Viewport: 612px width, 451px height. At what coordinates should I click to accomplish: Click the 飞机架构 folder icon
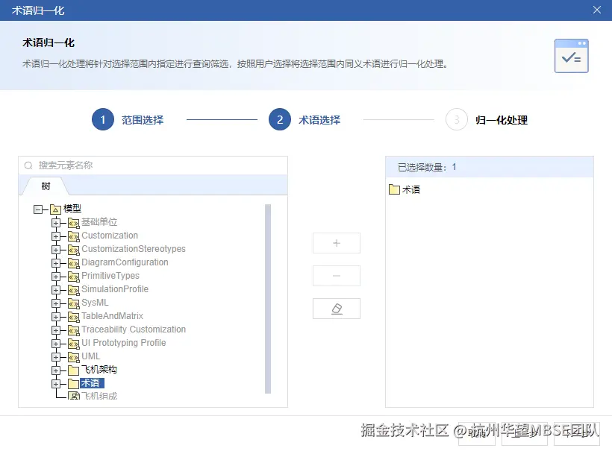coord(73,370)
